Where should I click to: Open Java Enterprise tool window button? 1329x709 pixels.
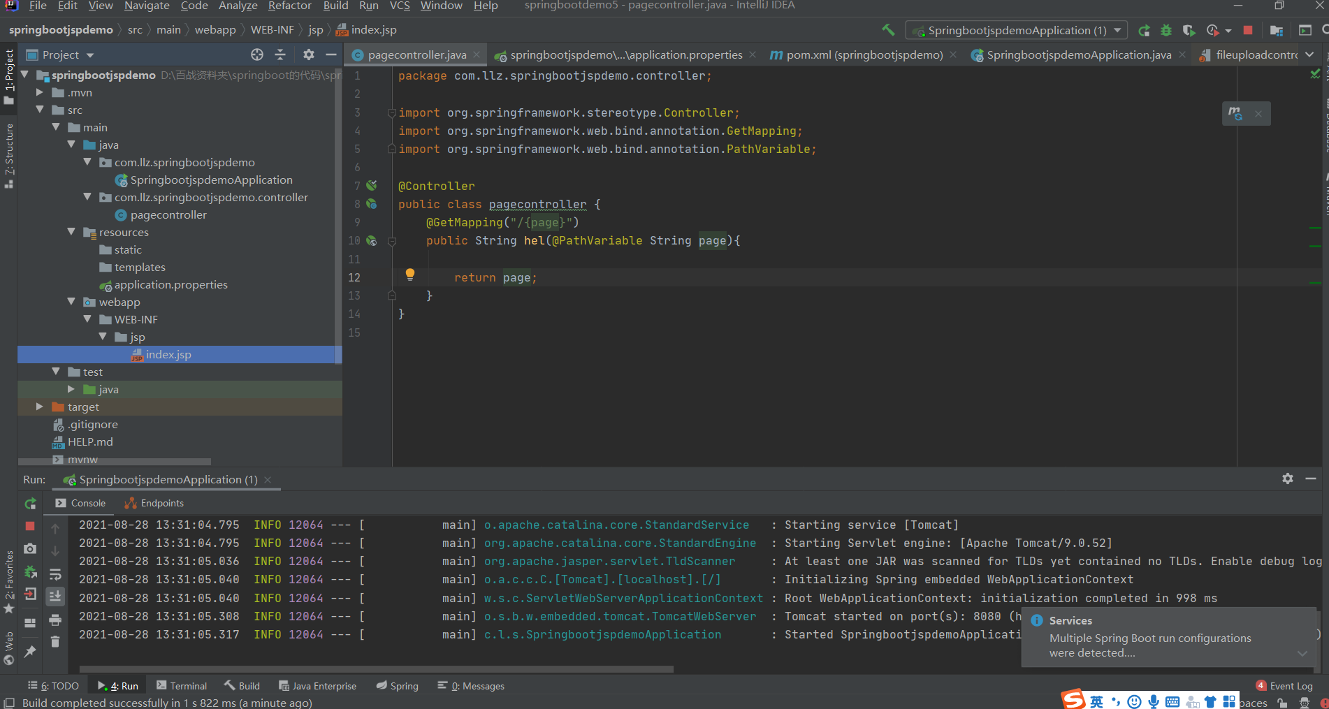coord(317,686)
